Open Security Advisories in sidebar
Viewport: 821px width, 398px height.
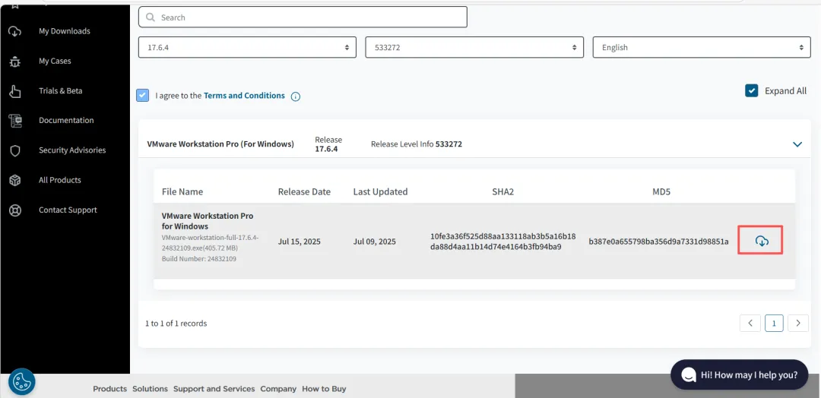(x=72, y=150)
